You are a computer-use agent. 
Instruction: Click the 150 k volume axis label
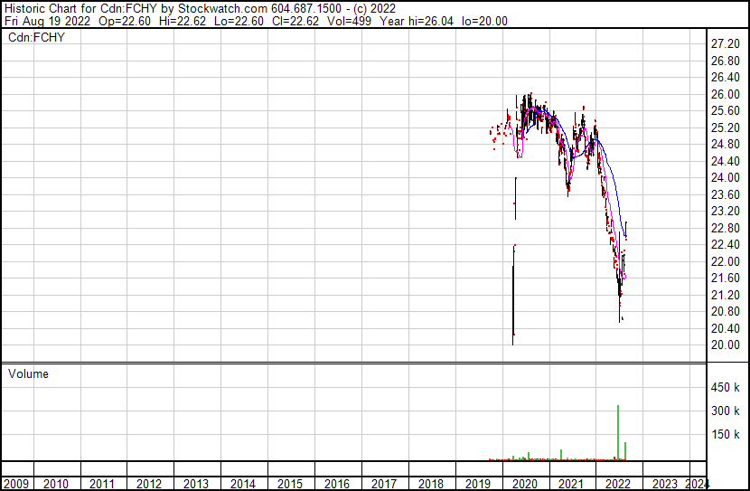click(x=726, y=435)
